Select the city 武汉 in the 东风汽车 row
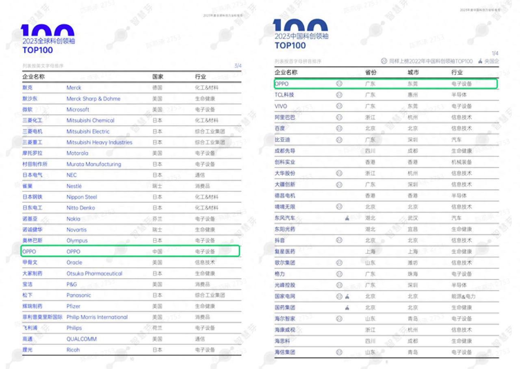The image size is (520, 369). [x=413, y=218]
